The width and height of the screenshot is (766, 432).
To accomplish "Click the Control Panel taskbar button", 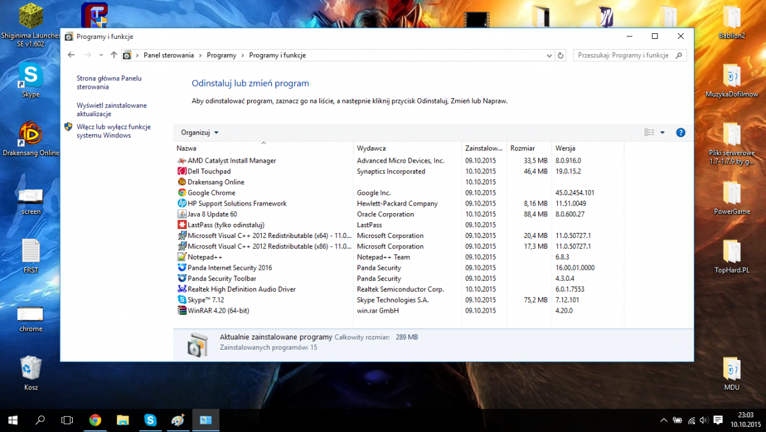I will (x=206, y=420).
